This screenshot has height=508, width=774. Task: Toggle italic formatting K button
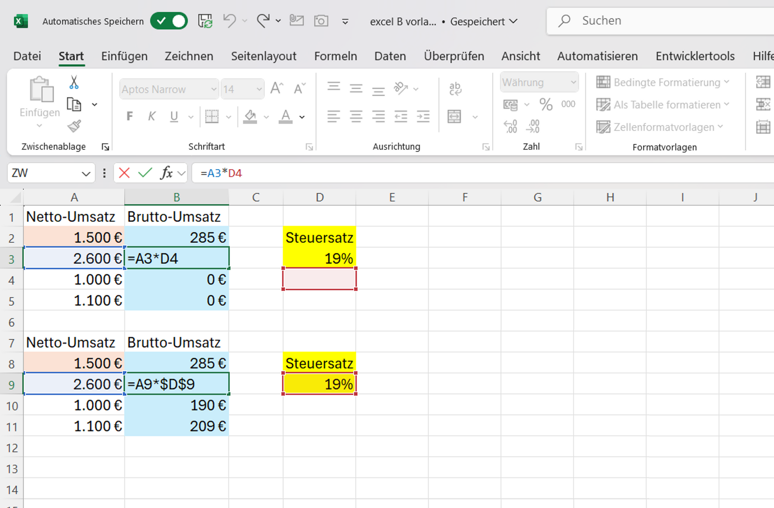[152, 117]
